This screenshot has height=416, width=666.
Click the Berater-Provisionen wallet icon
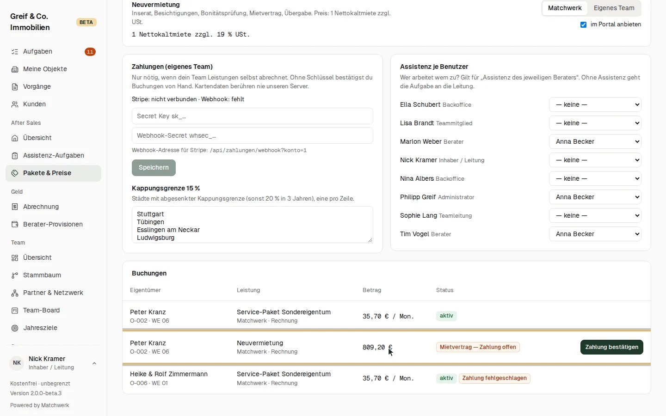point(15,225)
